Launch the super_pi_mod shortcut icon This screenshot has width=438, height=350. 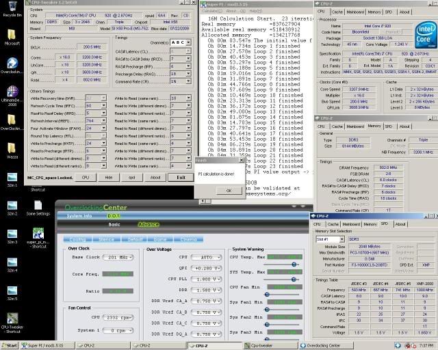38,234
